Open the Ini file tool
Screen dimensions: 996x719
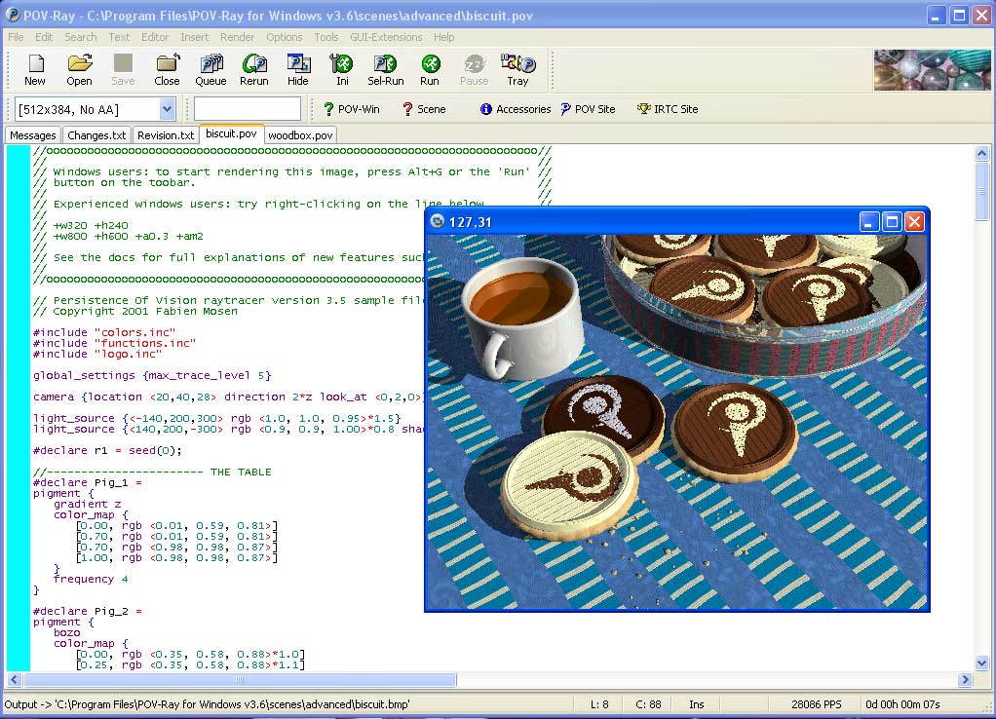tap(342, 69)
